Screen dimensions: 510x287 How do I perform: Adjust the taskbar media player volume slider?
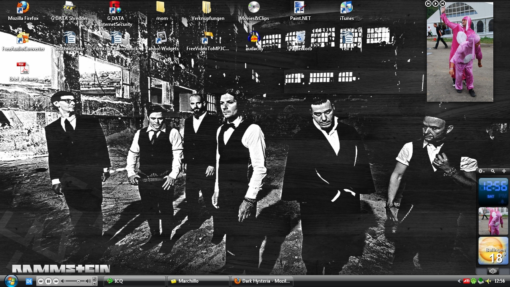[x=78, y=281]
